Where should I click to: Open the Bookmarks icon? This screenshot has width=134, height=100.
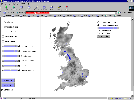5,13
